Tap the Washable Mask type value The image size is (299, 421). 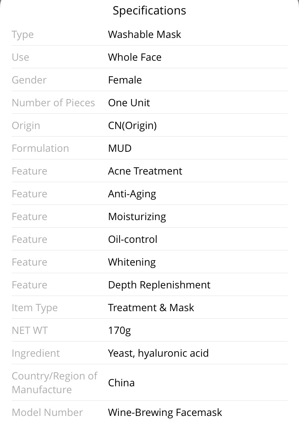144,34
